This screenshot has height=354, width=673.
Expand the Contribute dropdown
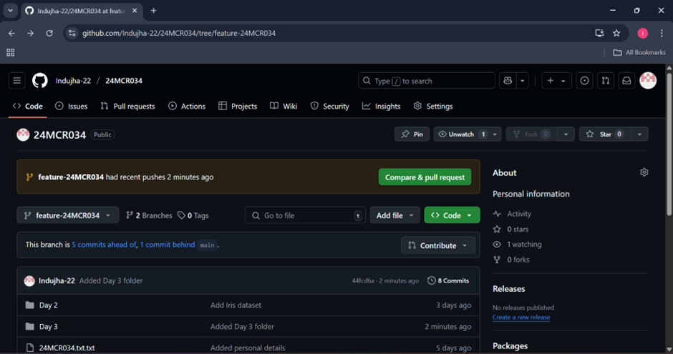[438, 245]
